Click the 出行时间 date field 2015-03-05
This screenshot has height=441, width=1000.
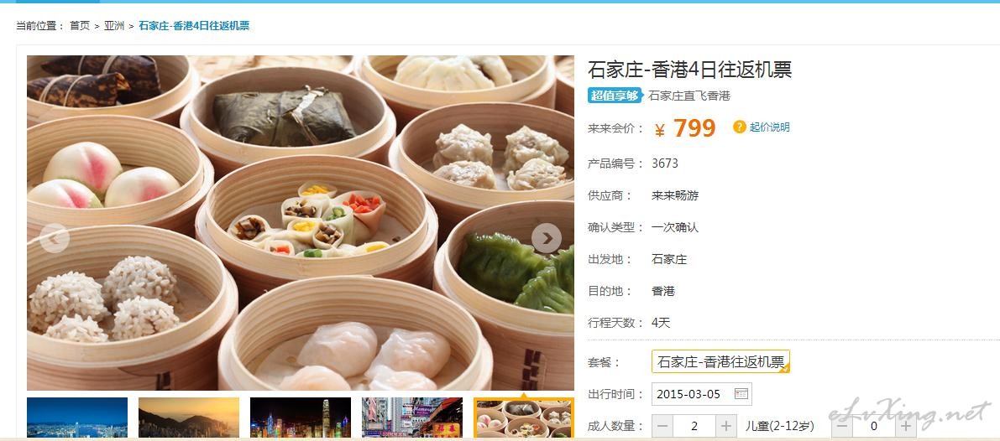[x=702, y=394]
